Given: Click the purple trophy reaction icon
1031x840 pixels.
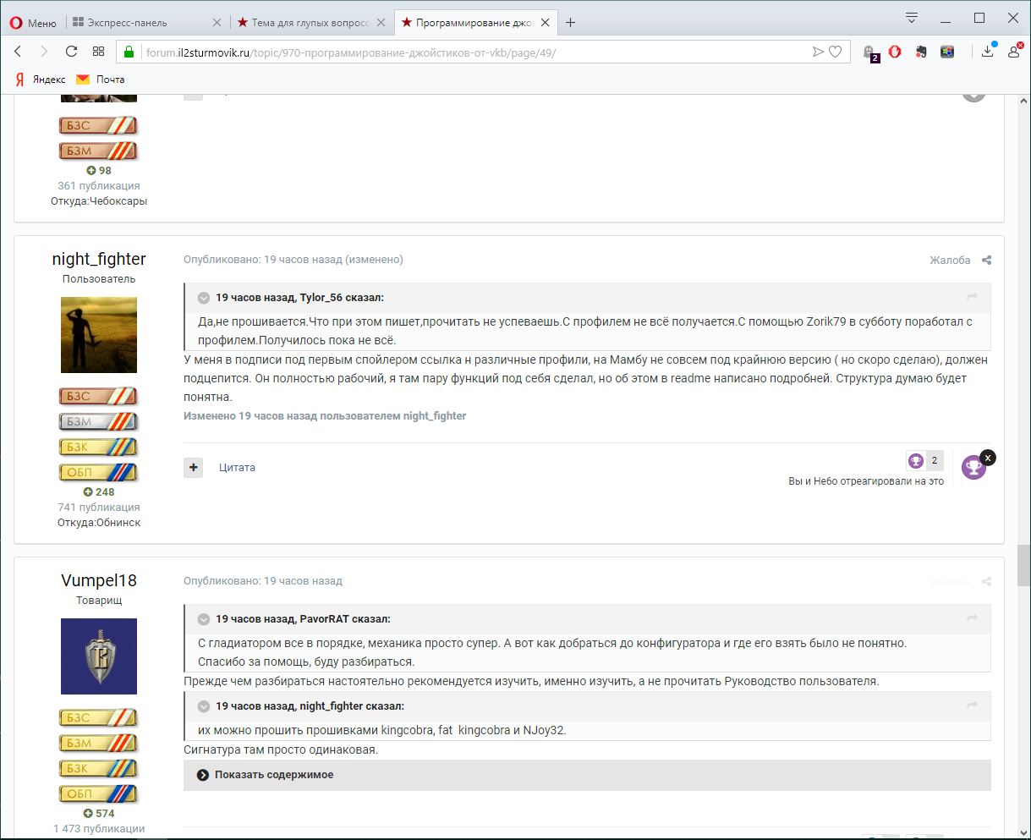Looking at the screenshot, I should pyautogui.click(x=973, y=468).
